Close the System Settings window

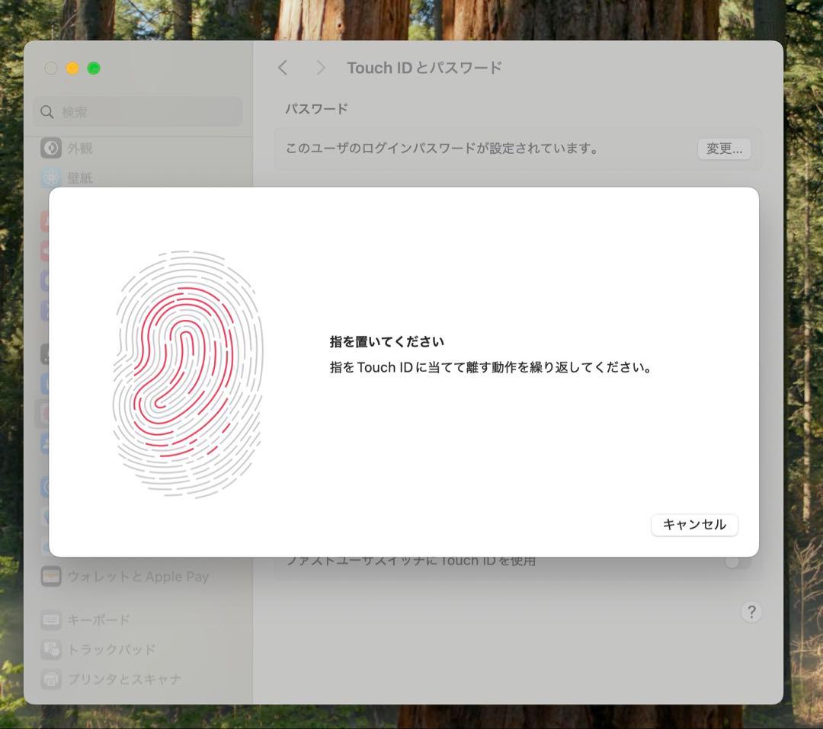51,69
